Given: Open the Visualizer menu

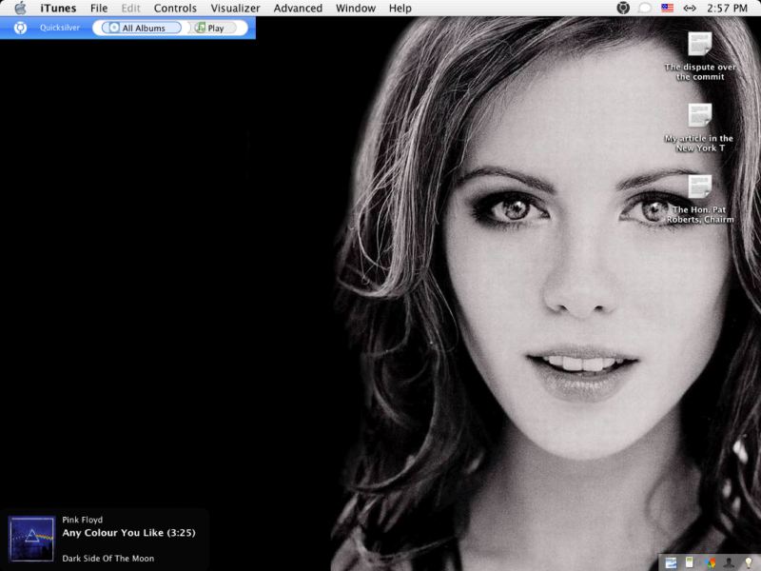Looking at the screenshot, I should [235, 8].
